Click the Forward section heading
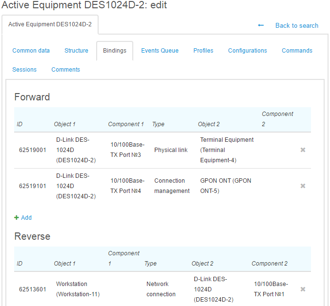330x306 pixels. [32, 97]
